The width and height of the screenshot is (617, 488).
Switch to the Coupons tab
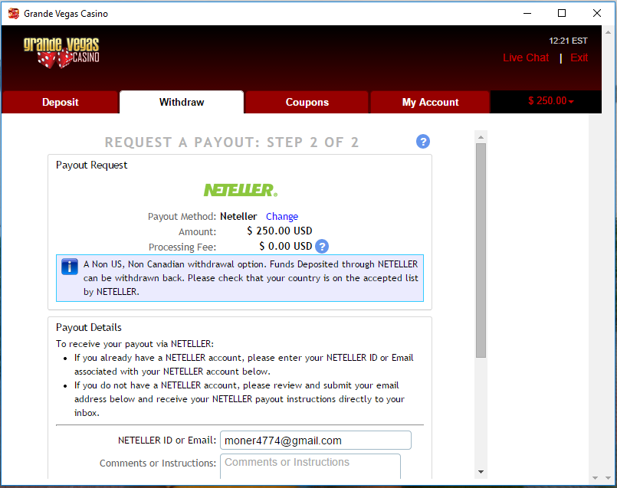pyautogui.click(x=307, y=102)
